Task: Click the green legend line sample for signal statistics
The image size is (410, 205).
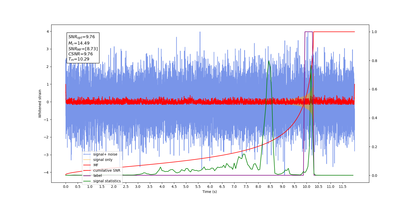Action: [87, 181]
